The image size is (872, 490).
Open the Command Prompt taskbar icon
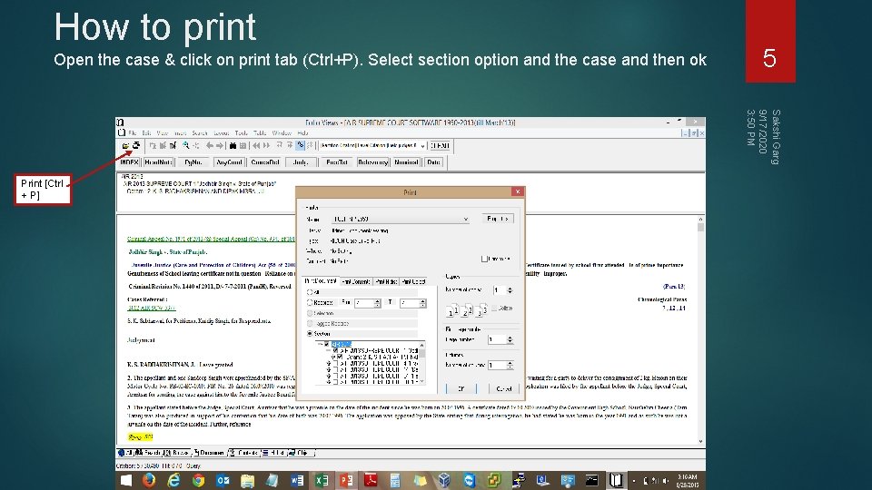[591, 480]
